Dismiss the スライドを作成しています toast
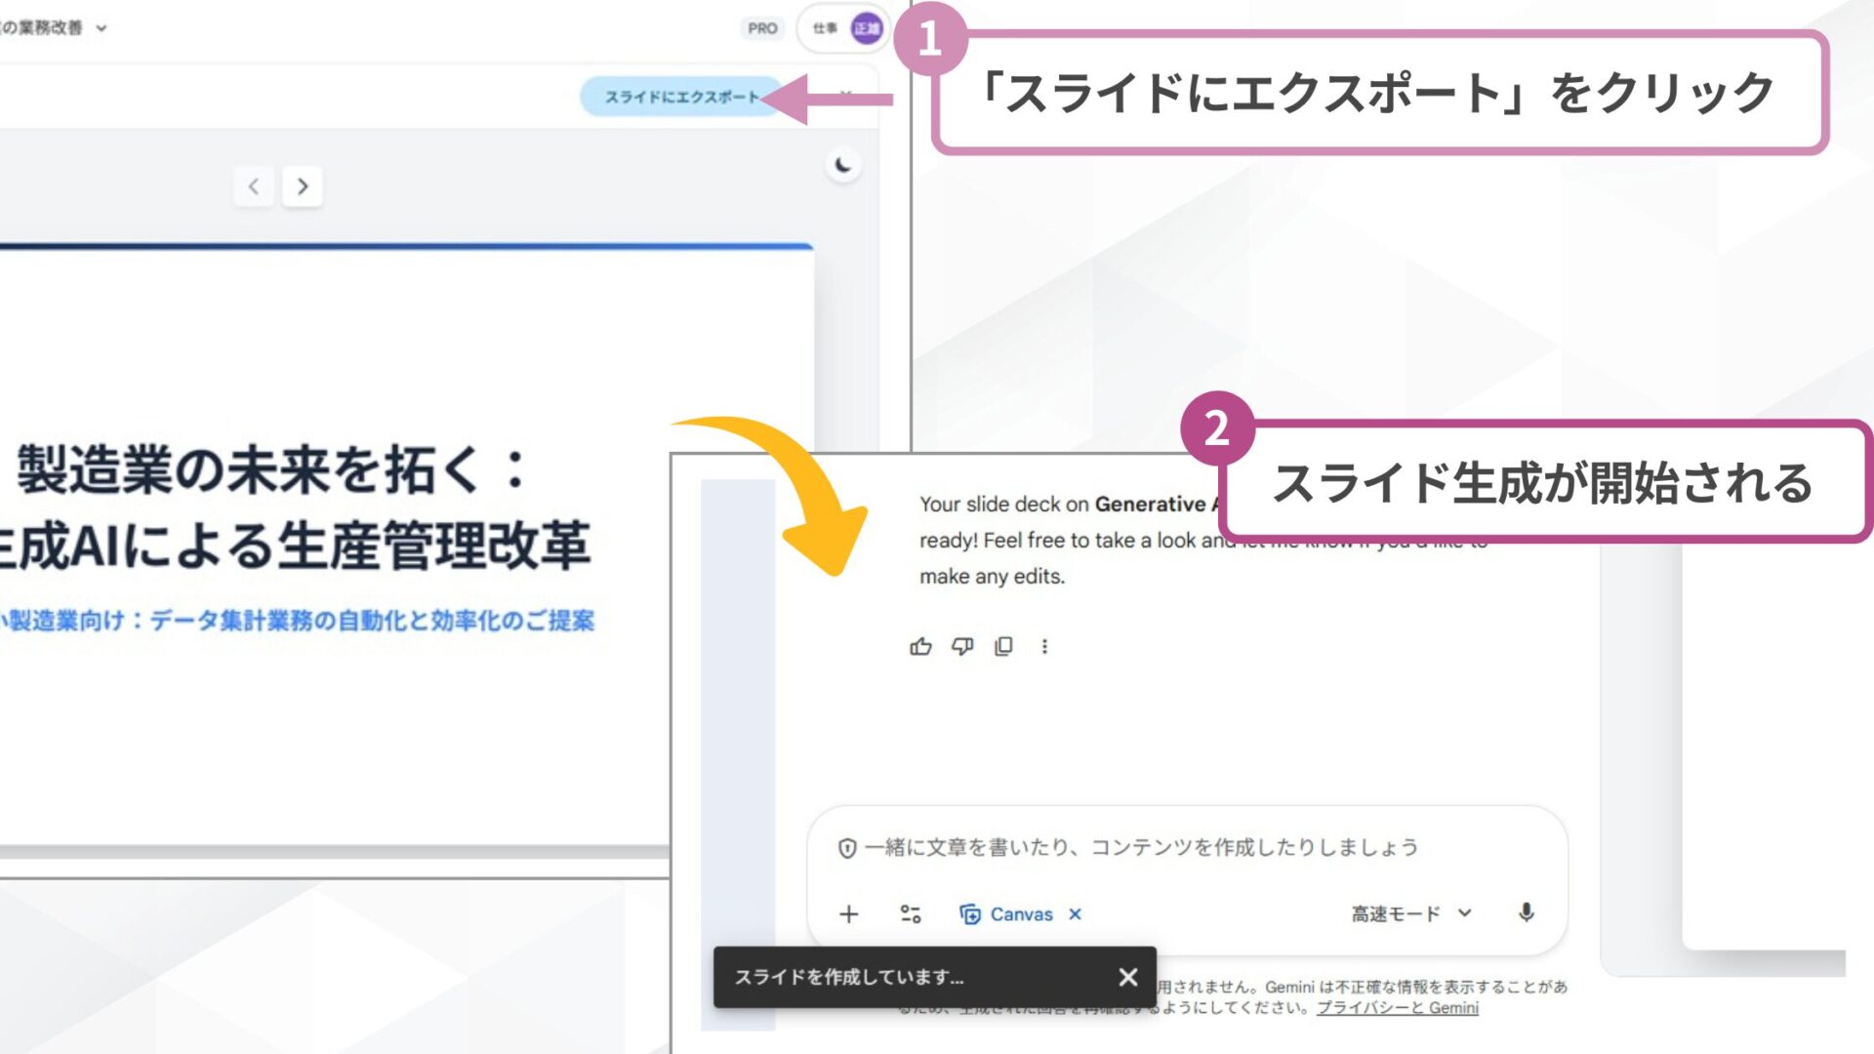 (x=1127, y=977)
